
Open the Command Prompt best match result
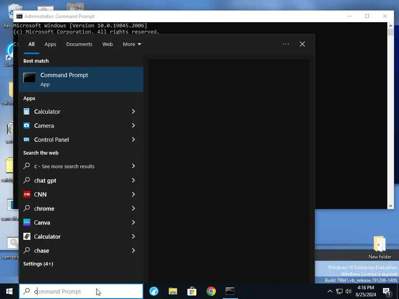[x=81, y=79]
